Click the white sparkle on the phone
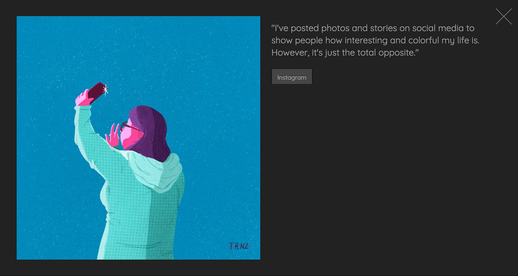Image resolution: width=518 pixels, height=276 pixels. 106,90
